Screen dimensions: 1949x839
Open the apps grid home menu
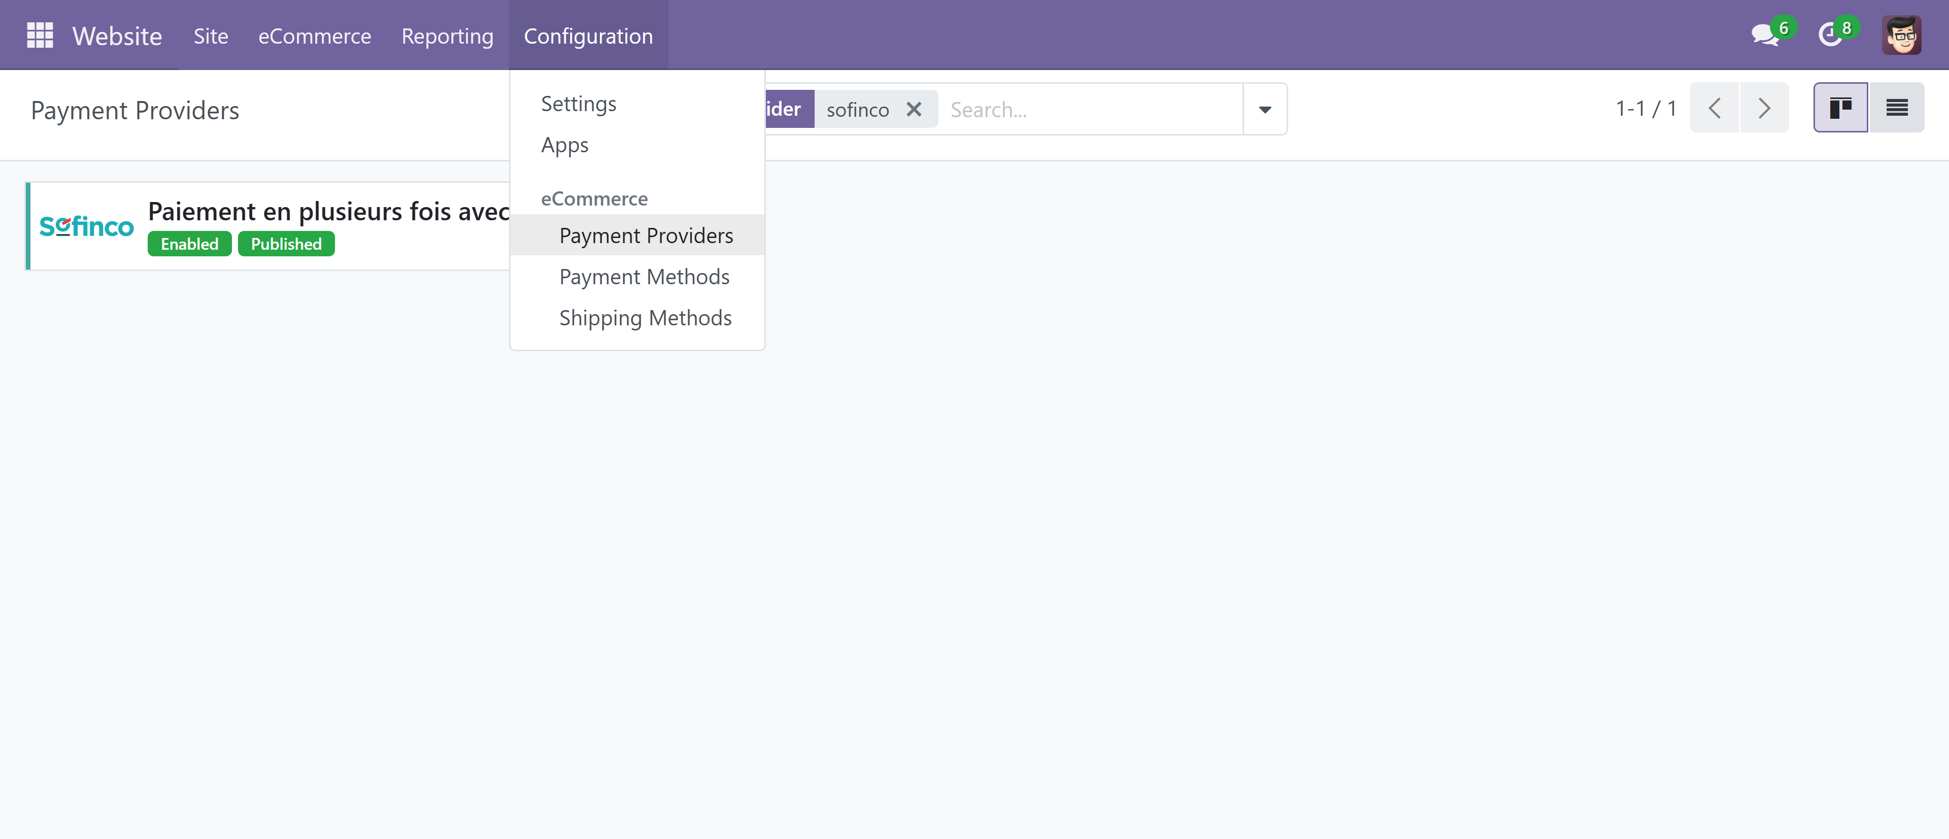pos(40,36)
